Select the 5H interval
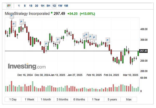The height and width of the screenshot is (108, 156). pos(48,6)
